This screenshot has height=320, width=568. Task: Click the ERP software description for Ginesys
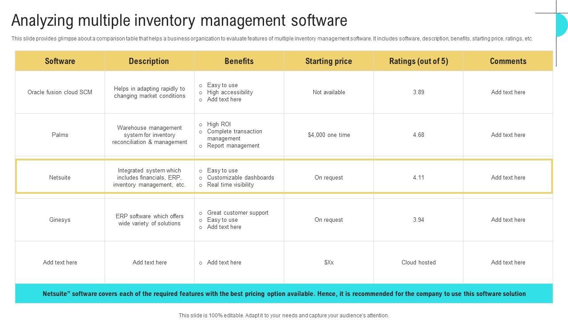click(x=150, y=220)
